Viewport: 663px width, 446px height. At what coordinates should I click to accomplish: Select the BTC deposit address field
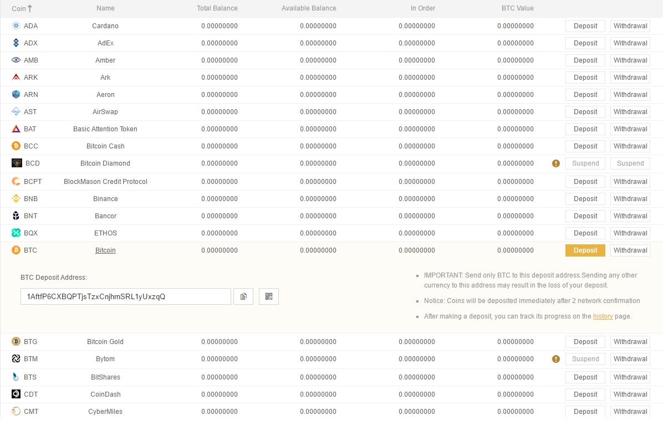point(126,296)
